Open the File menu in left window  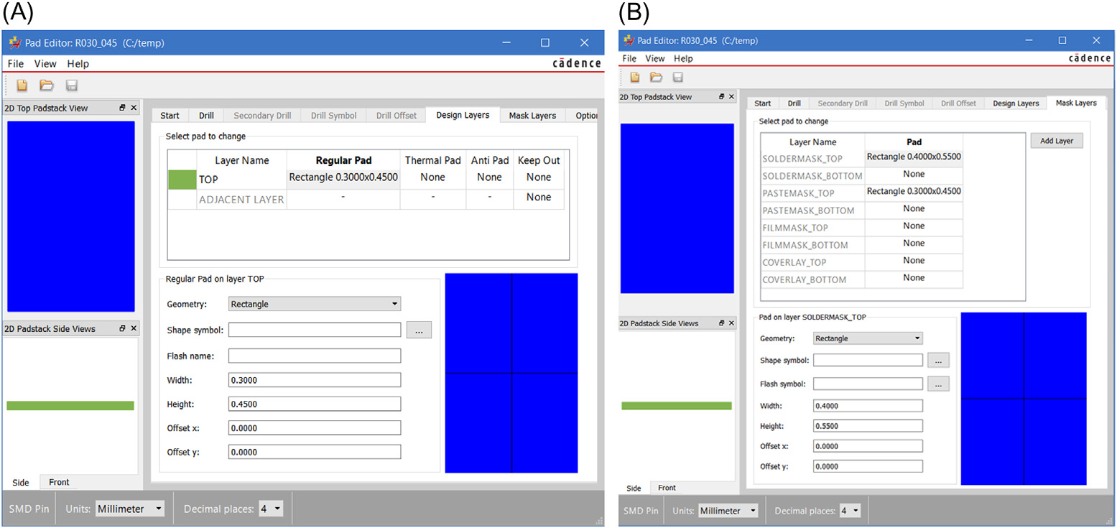16,64
